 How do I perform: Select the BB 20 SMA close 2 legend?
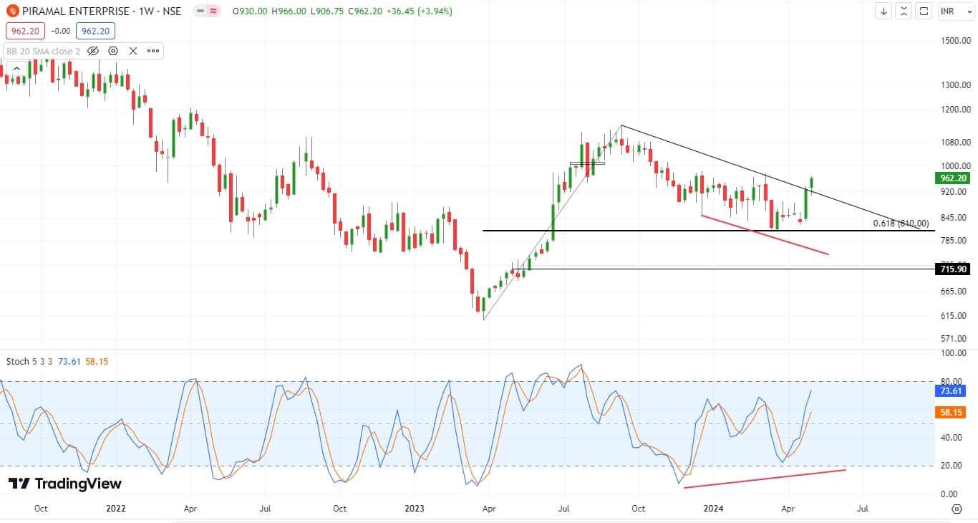point(43,51)
